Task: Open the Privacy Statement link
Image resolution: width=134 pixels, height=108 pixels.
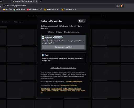Action: point(57,89)
